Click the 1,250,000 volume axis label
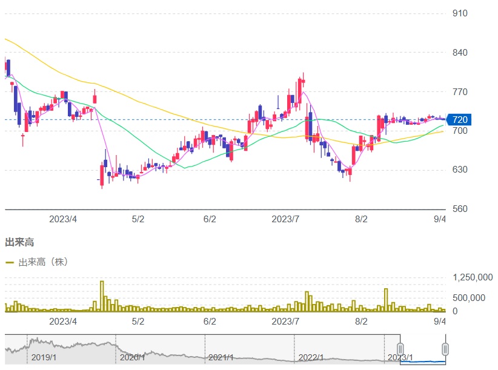 coord(473,277)
